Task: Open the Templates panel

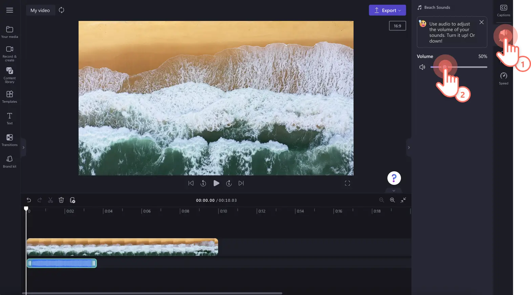Action: point(9,97)
